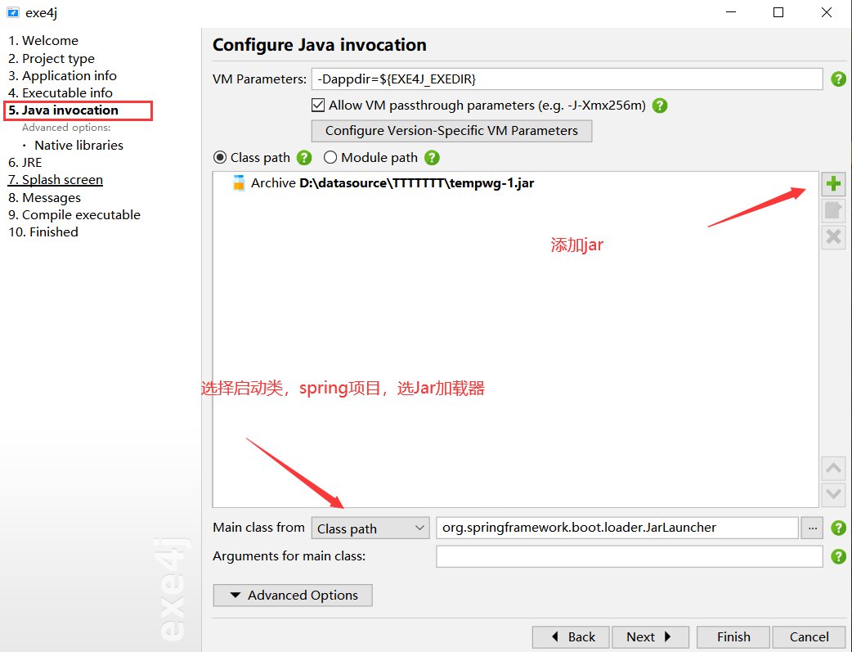Screen dimensions: 852x652
Task: Select the Module path radio button
Action: (330, 158)
